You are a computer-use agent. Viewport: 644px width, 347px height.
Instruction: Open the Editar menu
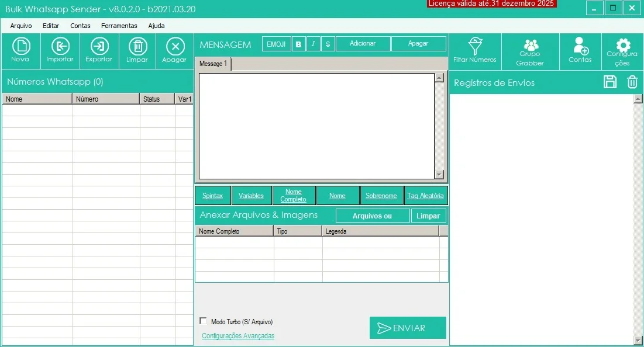point(51,26)
